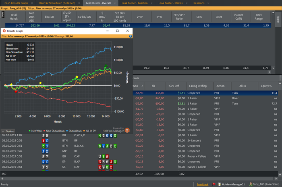Viewport: 282px width, 187px height.
Task: Click the Hold'em Manager 2 logo in graph
Action: pyautogui.click(x=127, y=130)
